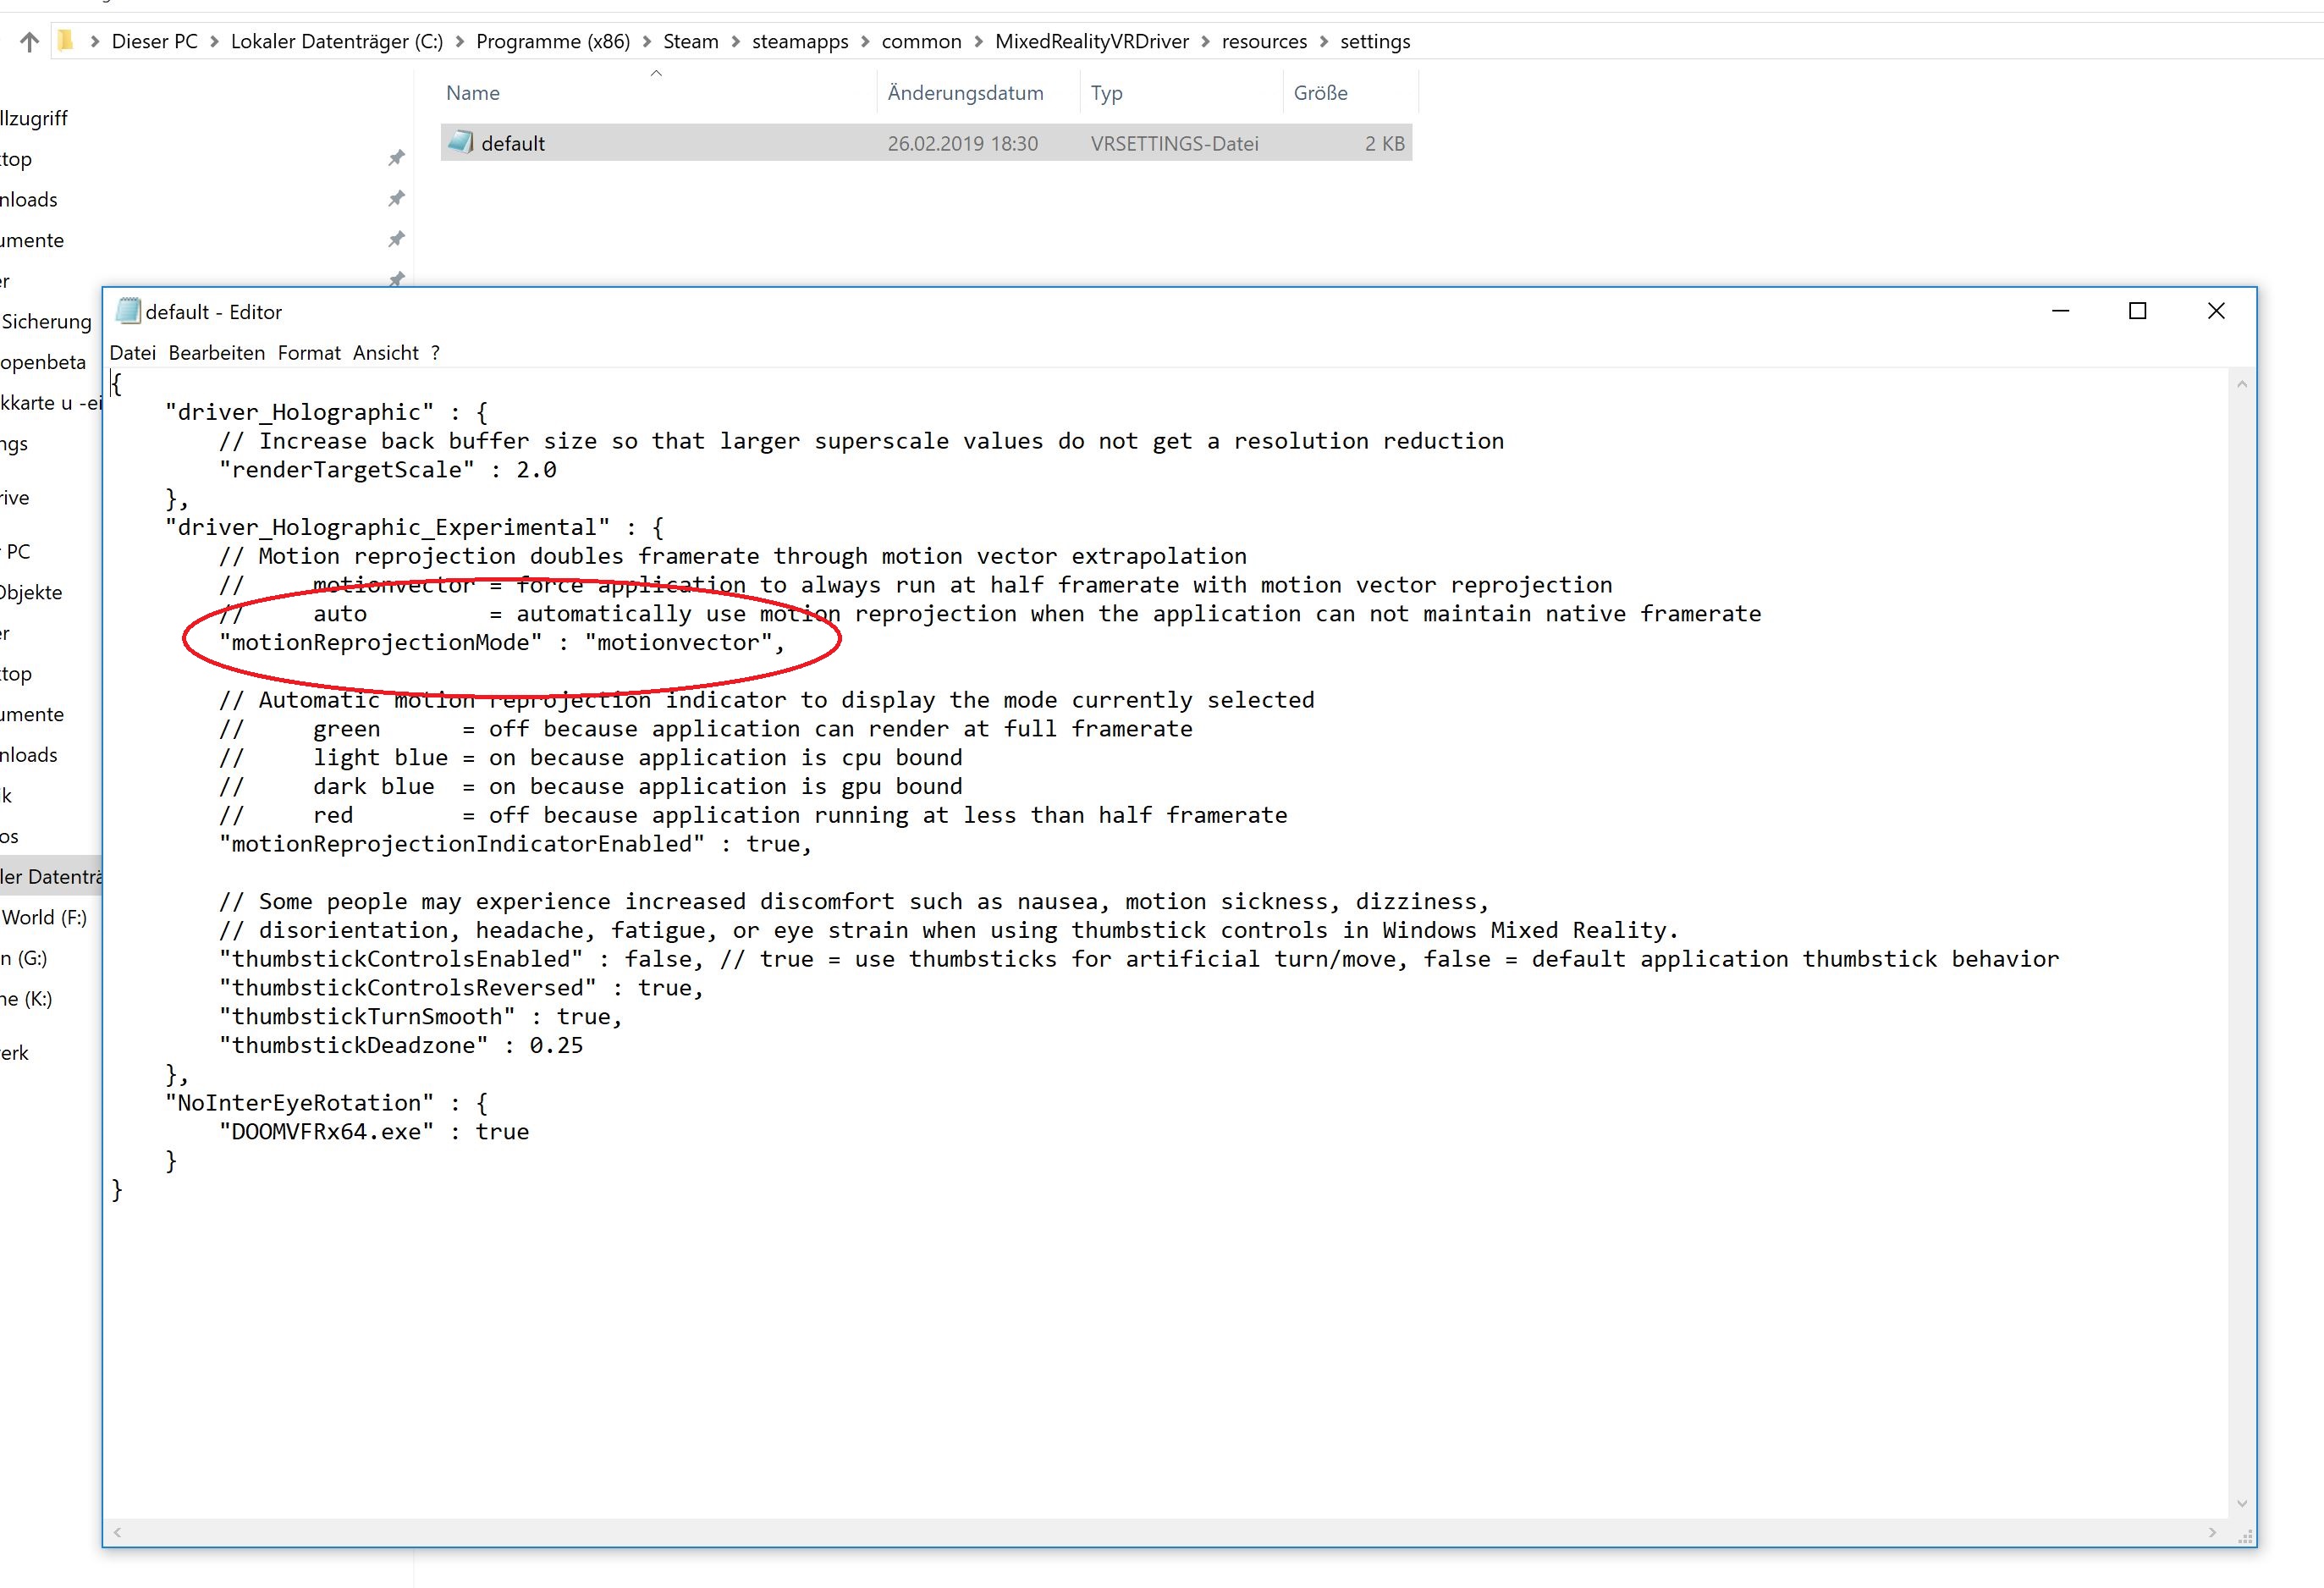2324x1588 pixels.
Task: Select World (F:) drive in navigation pane
Action: 44,917
